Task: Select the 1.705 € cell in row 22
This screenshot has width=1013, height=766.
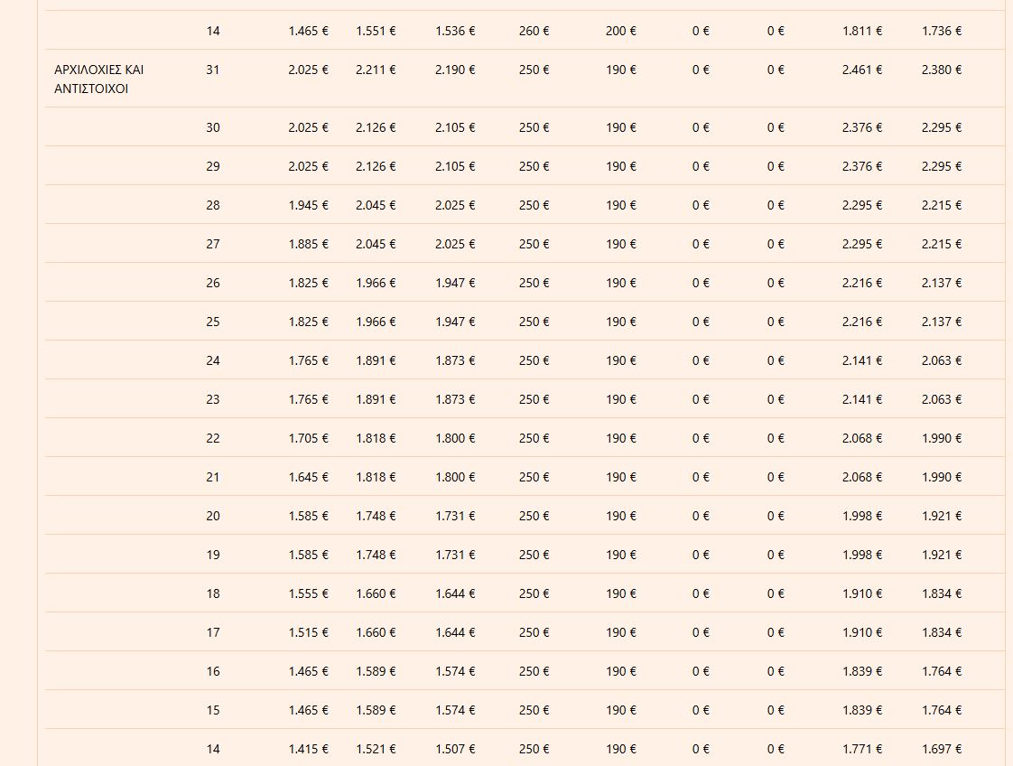Action: [308, 438]
